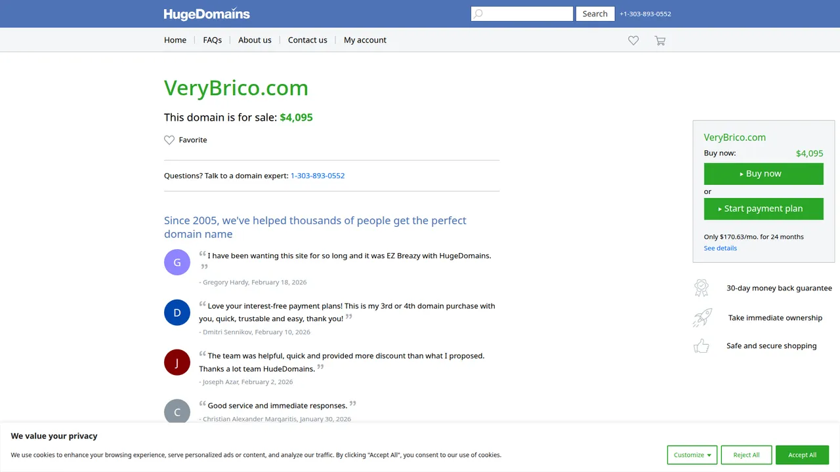
Task: Click the 'Good service and immediate responses' review
Action: (x=278, y=406)
